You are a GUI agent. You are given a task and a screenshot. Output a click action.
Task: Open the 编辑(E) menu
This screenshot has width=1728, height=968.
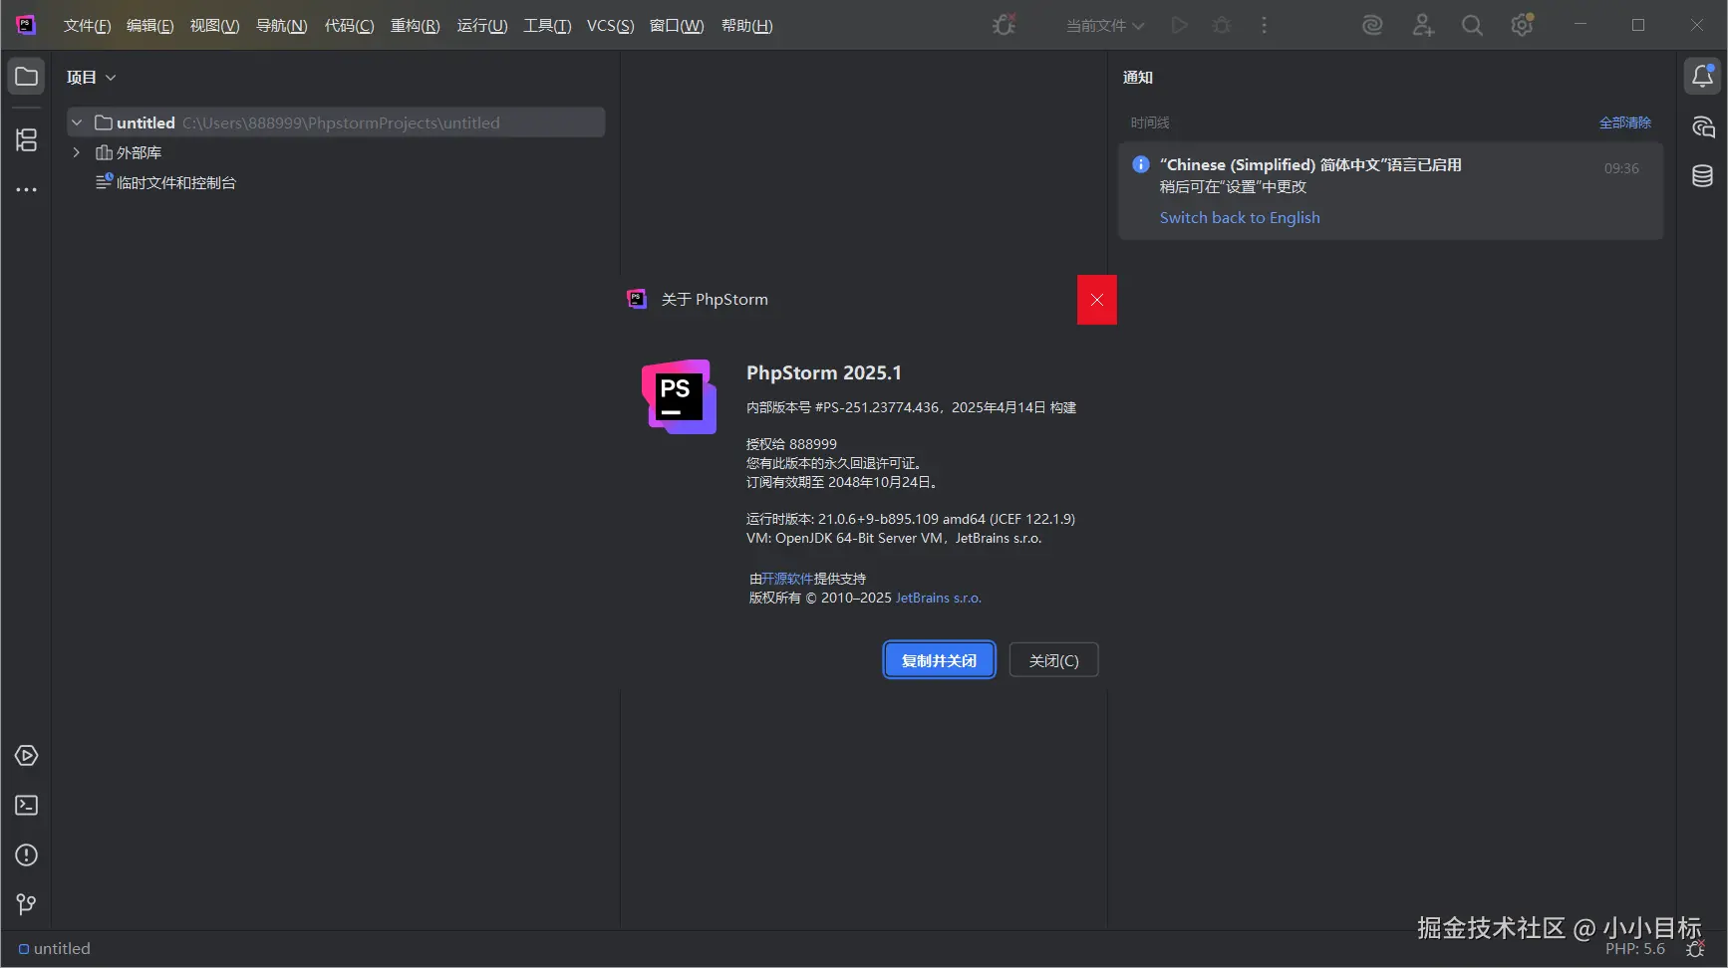[150, 26]
